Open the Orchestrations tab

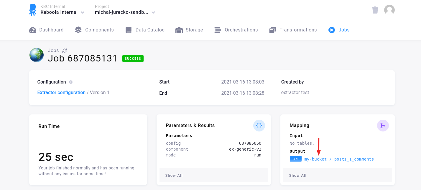click(x=236, y=30)
